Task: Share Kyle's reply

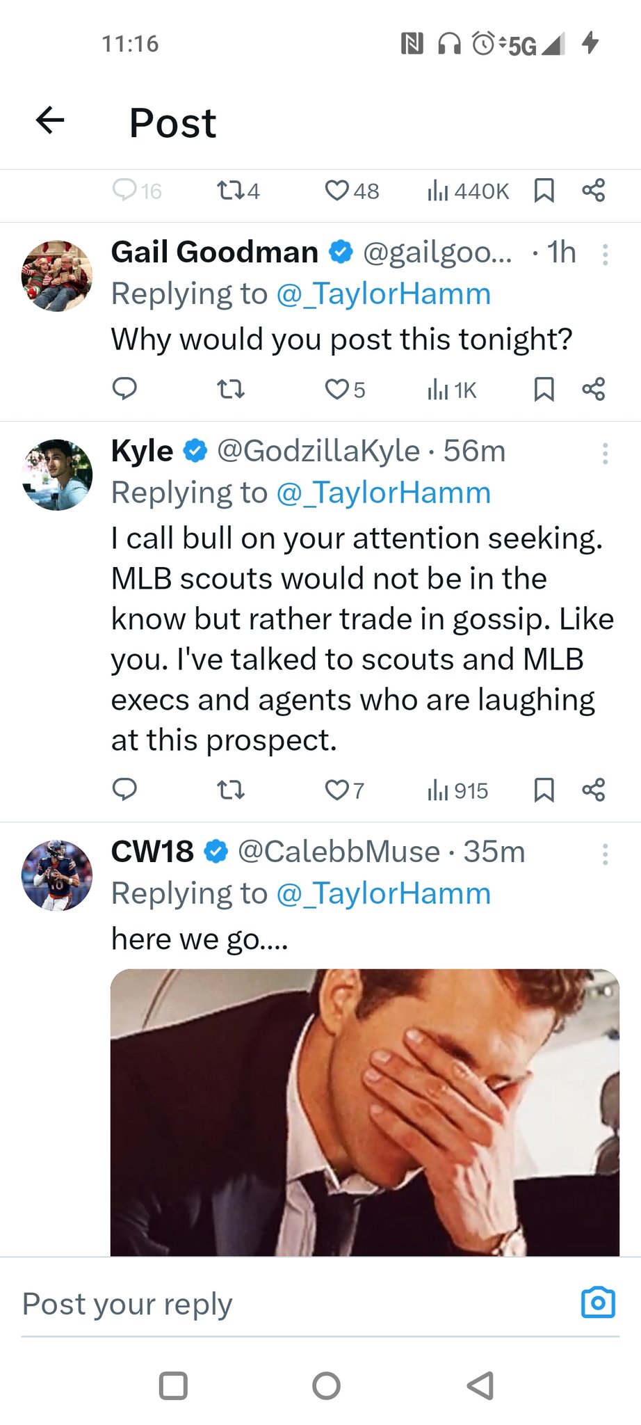Action: (594, 790)
